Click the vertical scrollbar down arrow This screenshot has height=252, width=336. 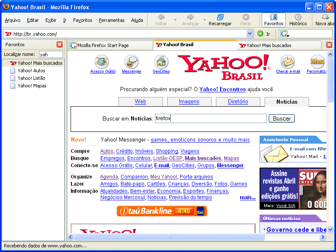(330, 230)
